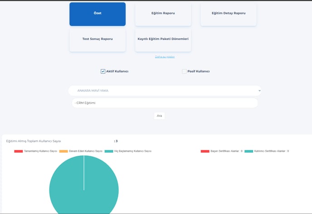The width and height of the screenshot is (312, 214).
Task: Switch to Eğitim Detay Raporu tab
Action: (228, 14)
